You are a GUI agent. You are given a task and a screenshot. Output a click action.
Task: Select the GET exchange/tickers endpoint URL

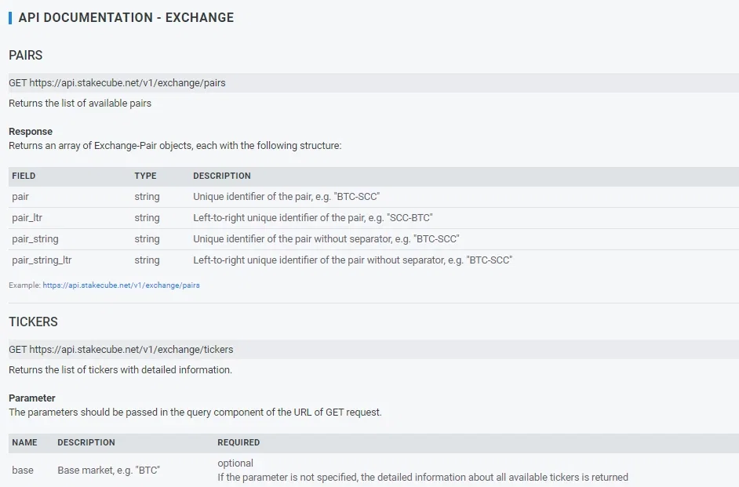click(x=121, y=350)
